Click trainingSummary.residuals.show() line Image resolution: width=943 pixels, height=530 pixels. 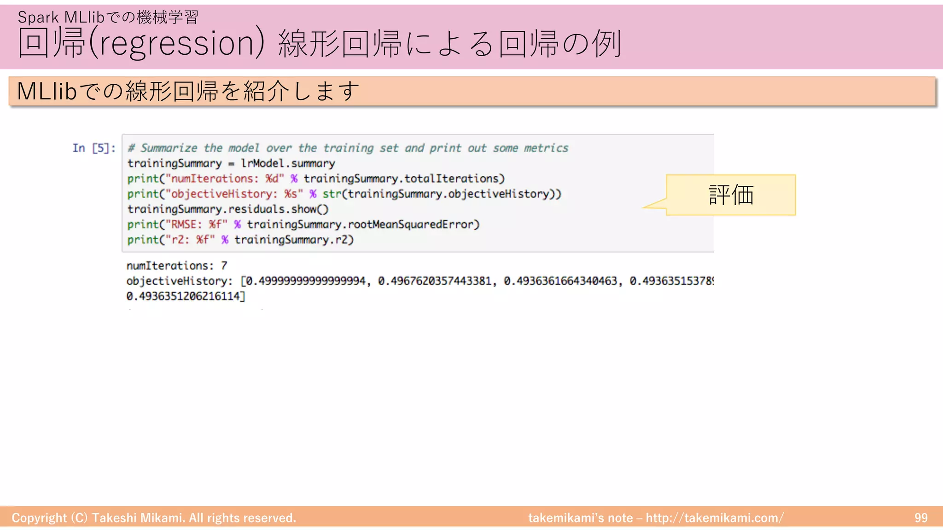click(x=228, y=209)
